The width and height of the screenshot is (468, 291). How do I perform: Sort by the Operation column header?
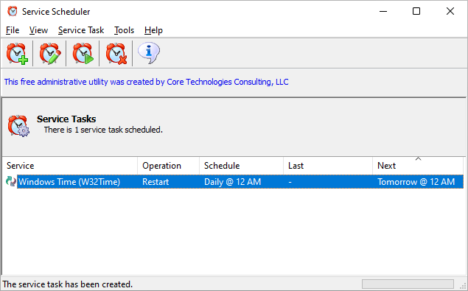point(168,166)
